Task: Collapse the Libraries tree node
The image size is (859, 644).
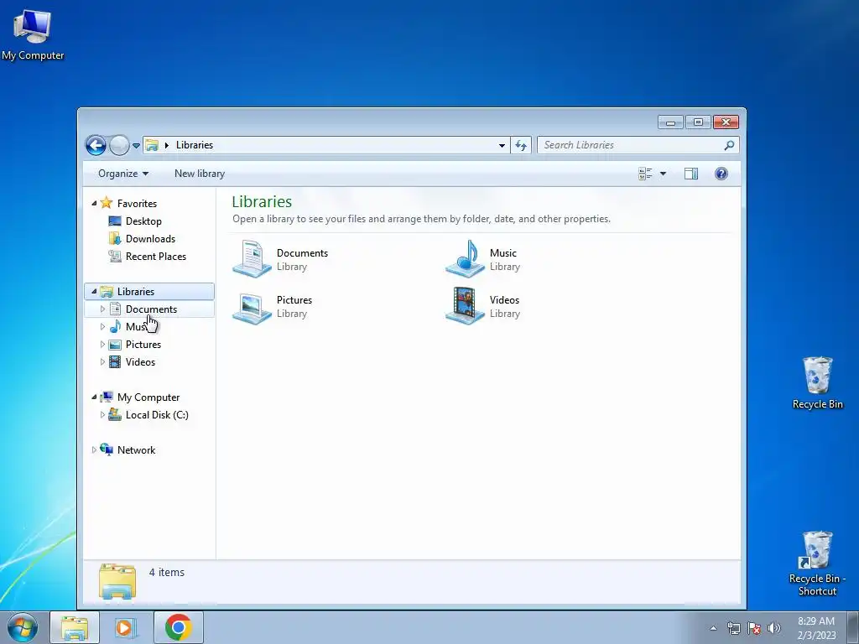Action: tap(94, 291)
